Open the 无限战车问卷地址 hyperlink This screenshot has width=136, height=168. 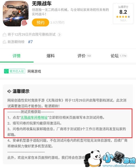pyautogui.click(x=34, y=118)
